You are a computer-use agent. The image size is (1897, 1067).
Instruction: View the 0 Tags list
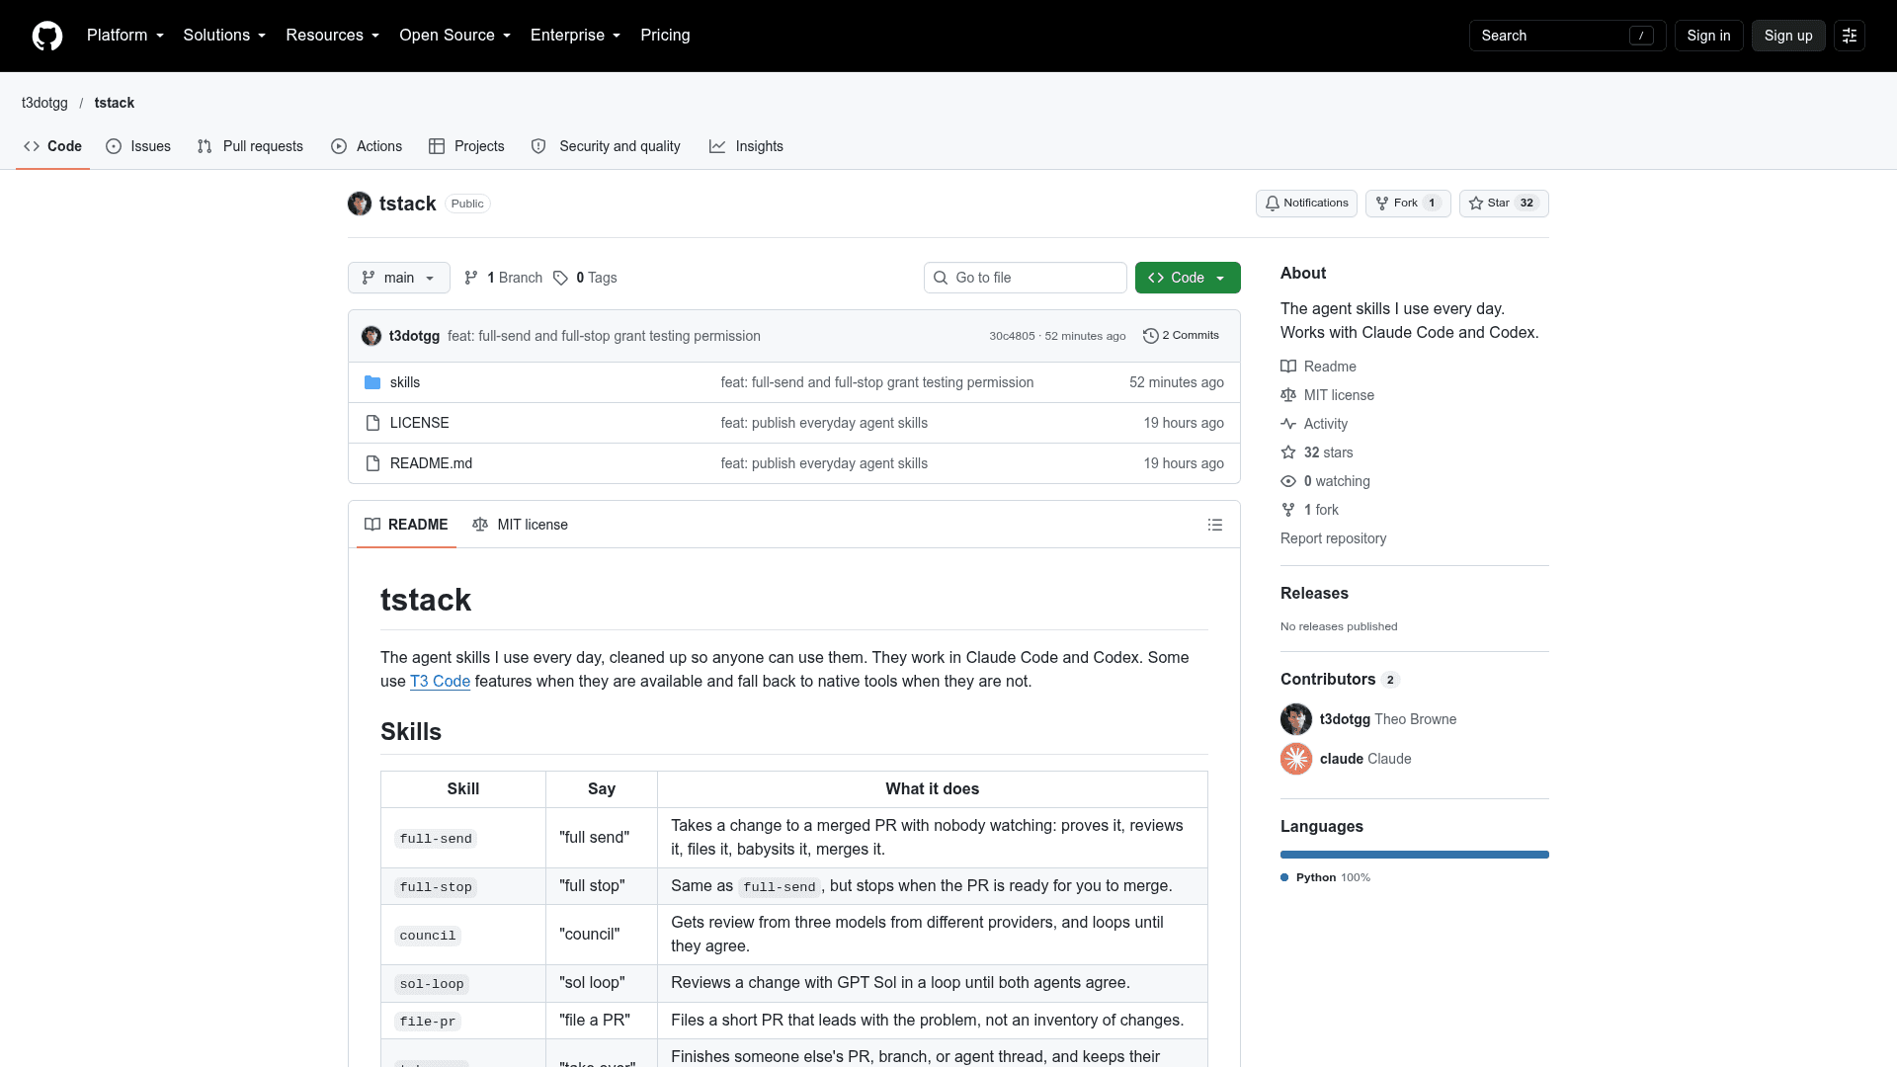click(585, 278)
